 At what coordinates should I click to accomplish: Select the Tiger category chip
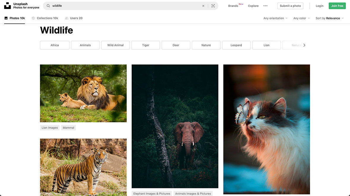click(146, 45)
